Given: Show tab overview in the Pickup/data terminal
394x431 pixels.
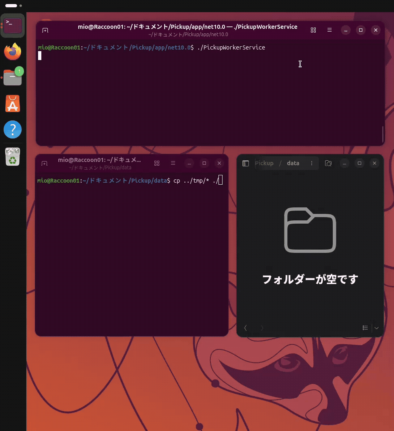Looking at the screenshot, I should 157,163.
